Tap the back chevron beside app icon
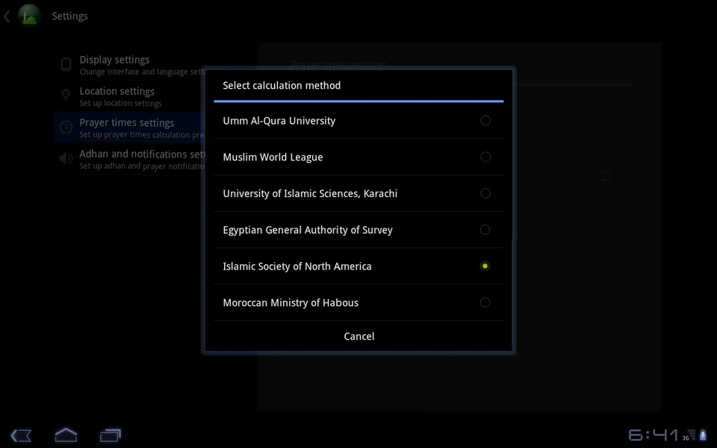This screenshot has width=717, height=448. tap(7, 16)
